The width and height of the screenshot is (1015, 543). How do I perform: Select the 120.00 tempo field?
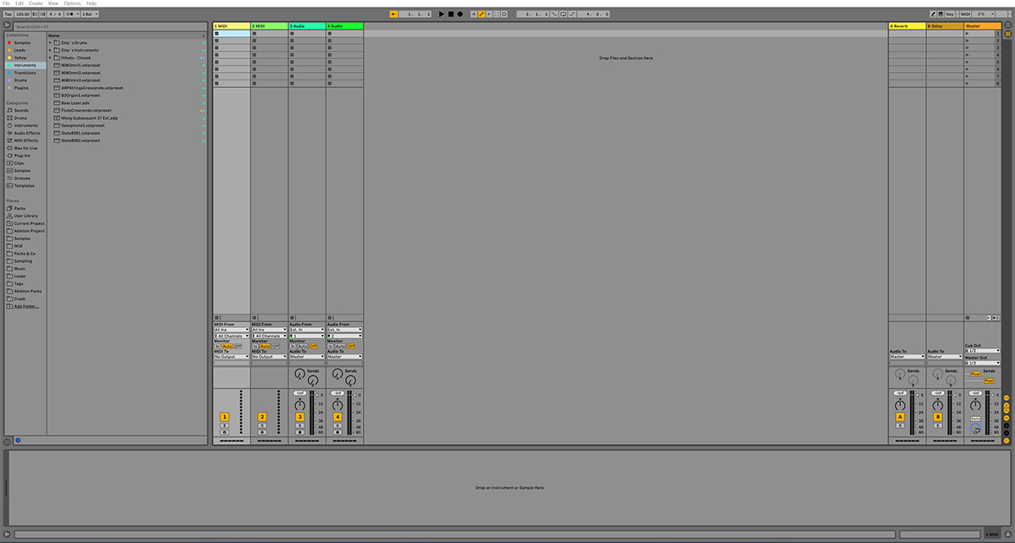point(23,14)
